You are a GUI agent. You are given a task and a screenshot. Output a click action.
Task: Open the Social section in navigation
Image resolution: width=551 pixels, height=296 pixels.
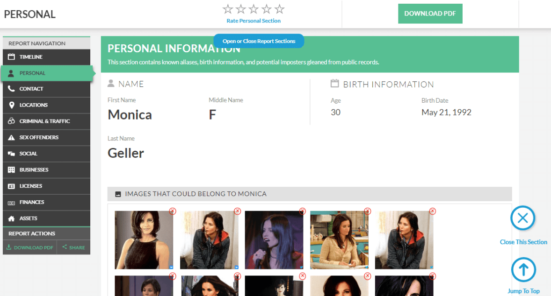point(28,154)
